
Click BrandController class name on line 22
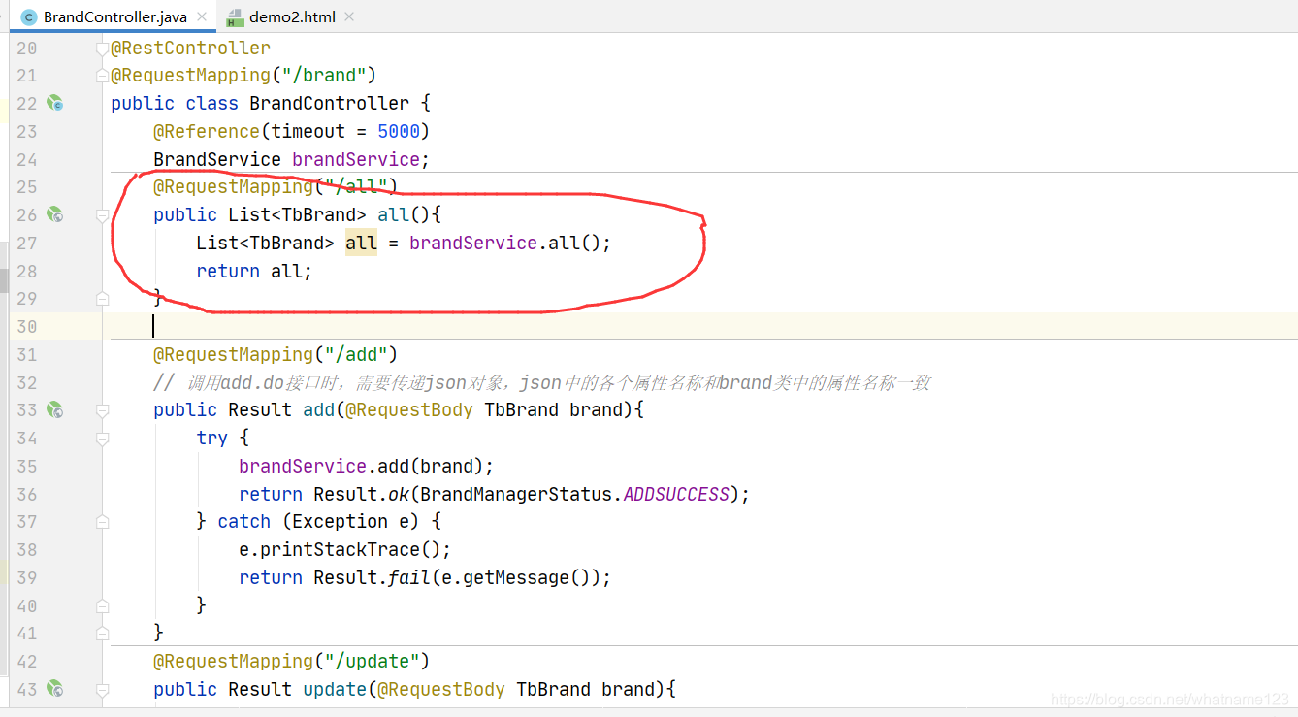(x=330, y=103)
